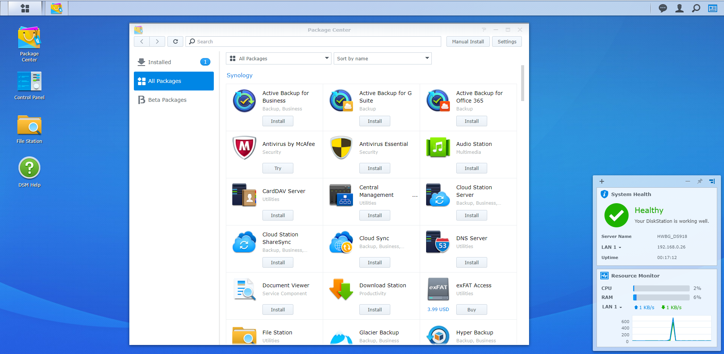This screenshot has width=724, height=354.
Task: Open Package Center help question mark
Action: pos(484,30)
